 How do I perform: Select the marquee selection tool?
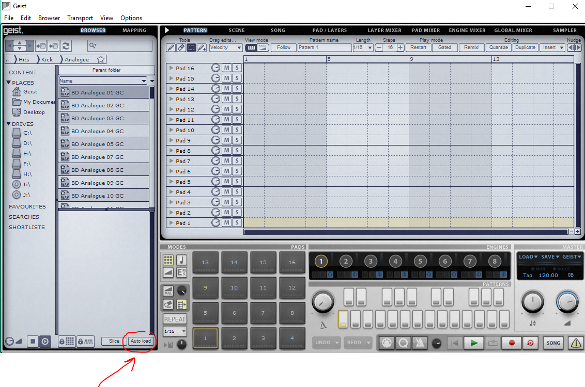click(x=191, y=47)
